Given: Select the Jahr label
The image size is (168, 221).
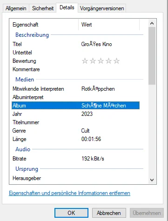Looking at the screenshot, I should point(17,114).
